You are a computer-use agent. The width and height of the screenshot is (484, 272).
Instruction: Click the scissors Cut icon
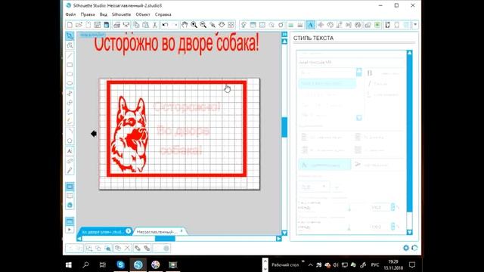(x=155, y=25)
